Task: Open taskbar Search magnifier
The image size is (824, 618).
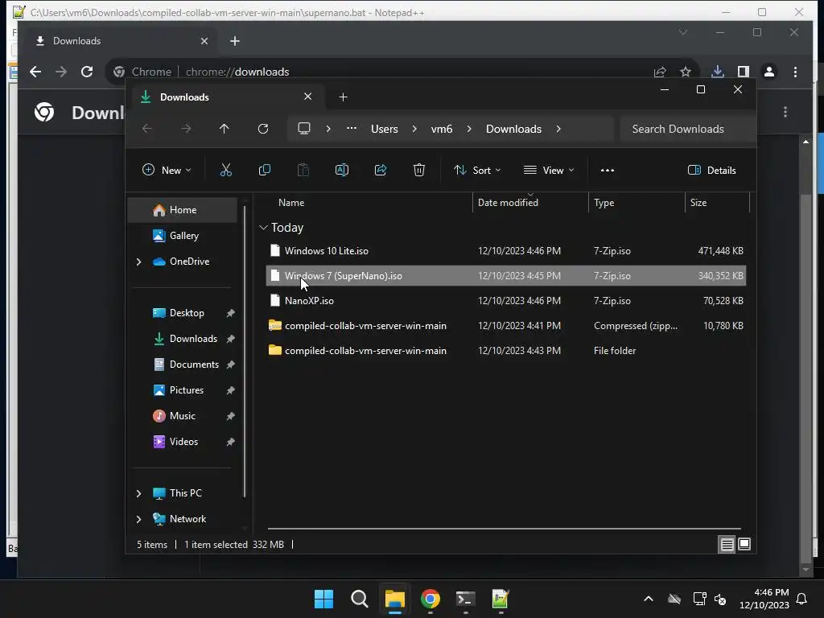Action: pyautogui.click(x=360, y=599)
